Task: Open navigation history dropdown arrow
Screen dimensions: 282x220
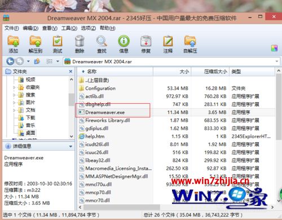Action: point(28,61)
